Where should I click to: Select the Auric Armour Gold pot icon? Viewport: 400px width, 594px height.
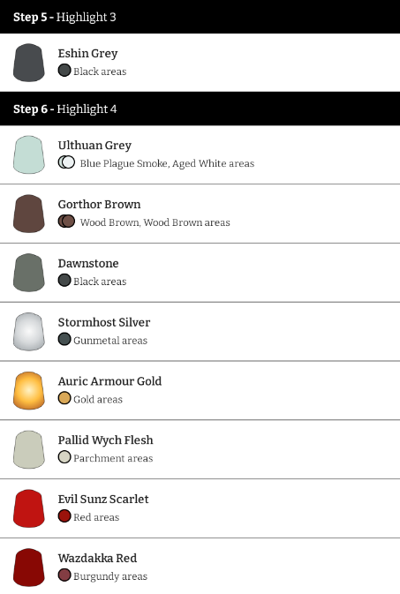click(29, 391)
